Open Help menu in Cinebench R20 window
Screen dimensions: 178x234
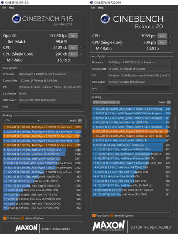(x=101, y=7)
